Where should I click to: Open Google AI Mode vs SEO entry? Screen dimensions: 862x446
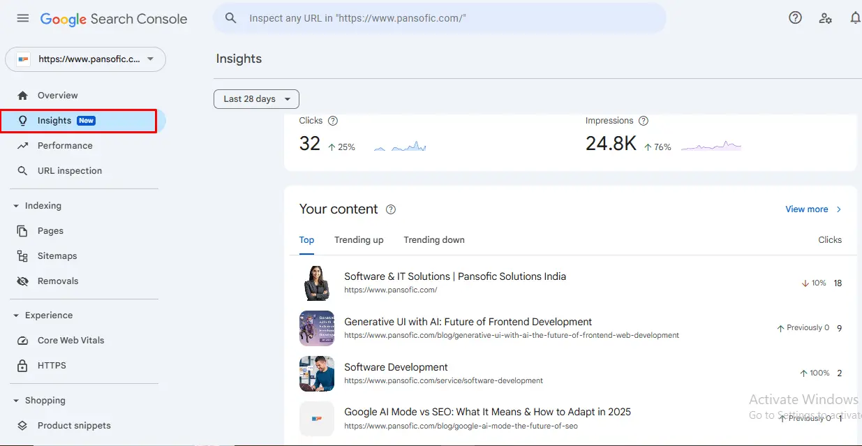tap(487, 412)
